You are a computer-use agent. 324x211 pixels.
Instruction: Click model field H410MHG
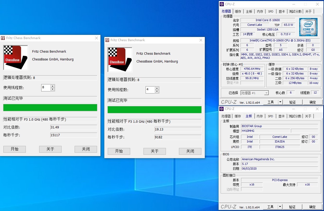pyautogui.click(x=265, y=131)
